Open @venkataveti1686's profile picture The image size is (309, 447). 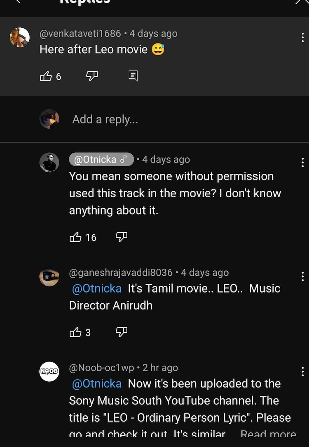[19, 38]
